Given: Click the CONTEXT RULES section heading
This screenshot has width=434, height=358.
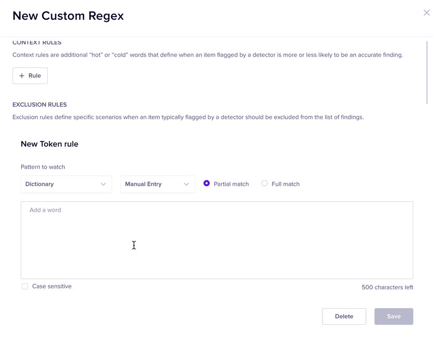Looking at the screenshot, I should tap(37, 43).
